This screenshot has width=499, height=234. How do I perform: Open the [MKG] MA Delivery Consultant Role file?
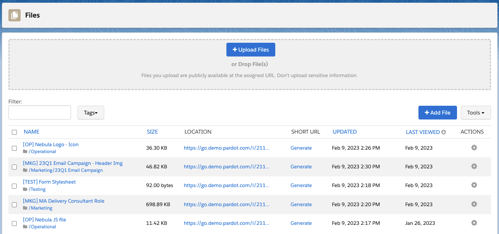click(x=63, y=201)
